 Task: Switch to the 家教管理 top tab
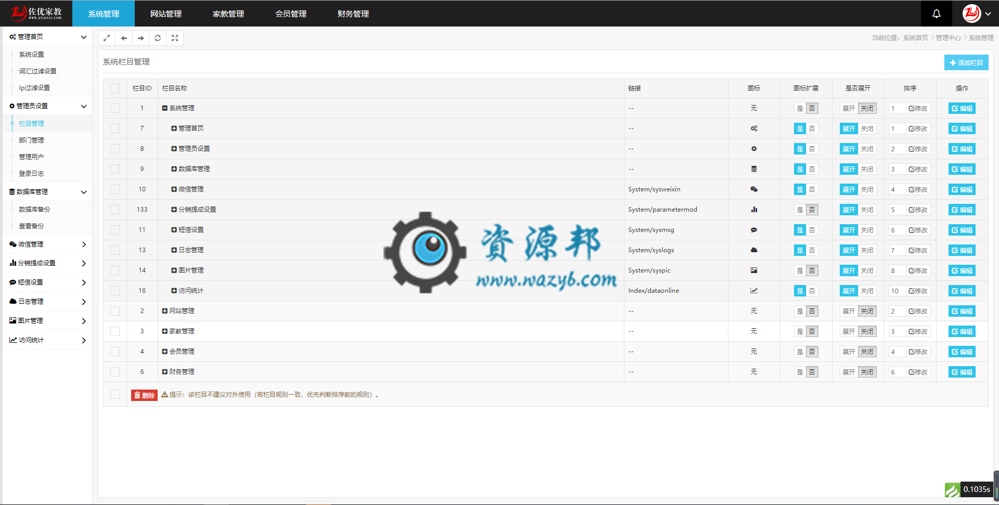[x=228, y=14]
